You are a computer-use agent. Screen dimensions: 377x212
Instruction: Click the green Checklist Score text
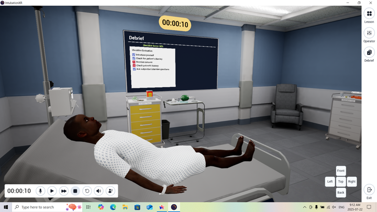(153, 46)
